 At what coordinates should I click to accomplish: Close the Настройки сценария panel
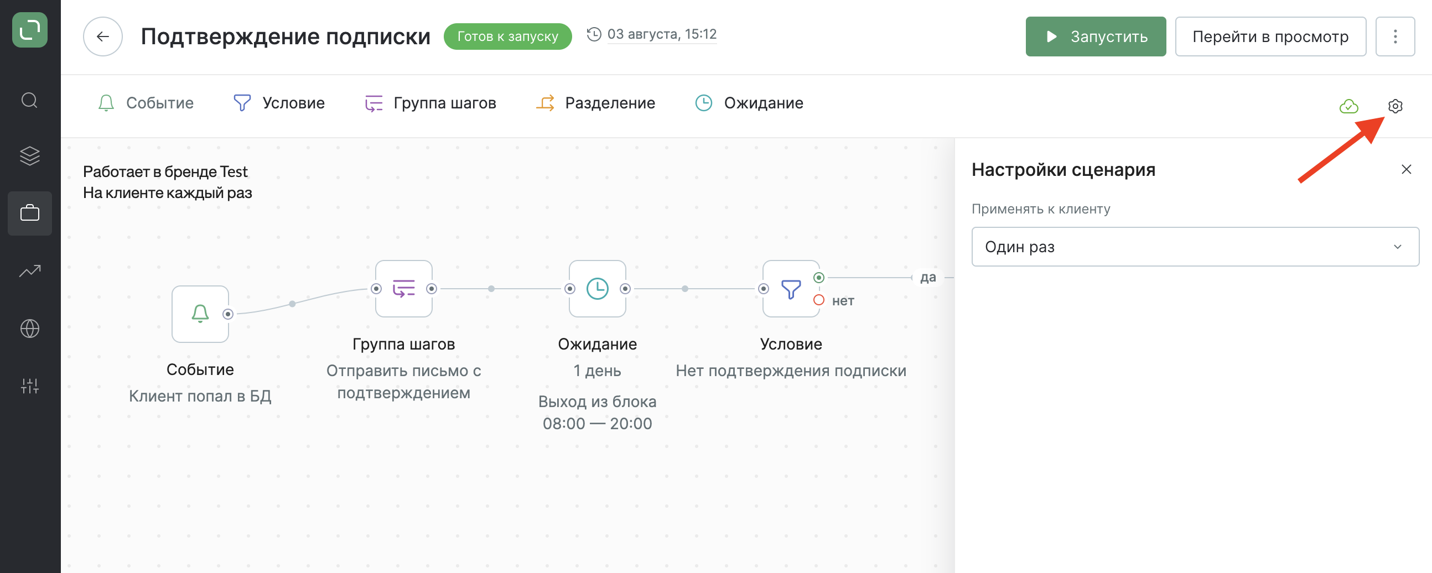point(1407,169)
